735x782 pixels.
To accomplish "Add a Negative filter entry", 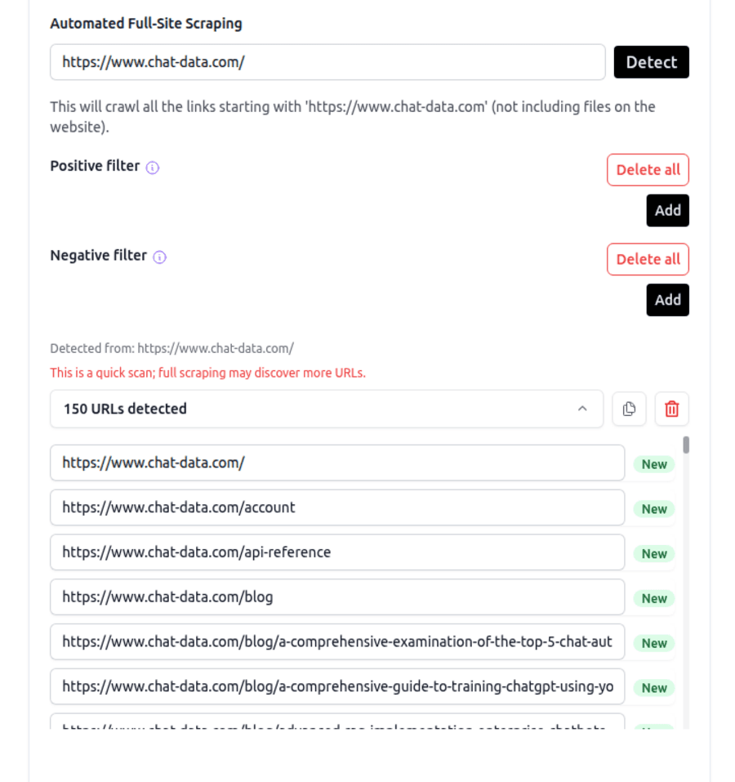I will [667, 299].
